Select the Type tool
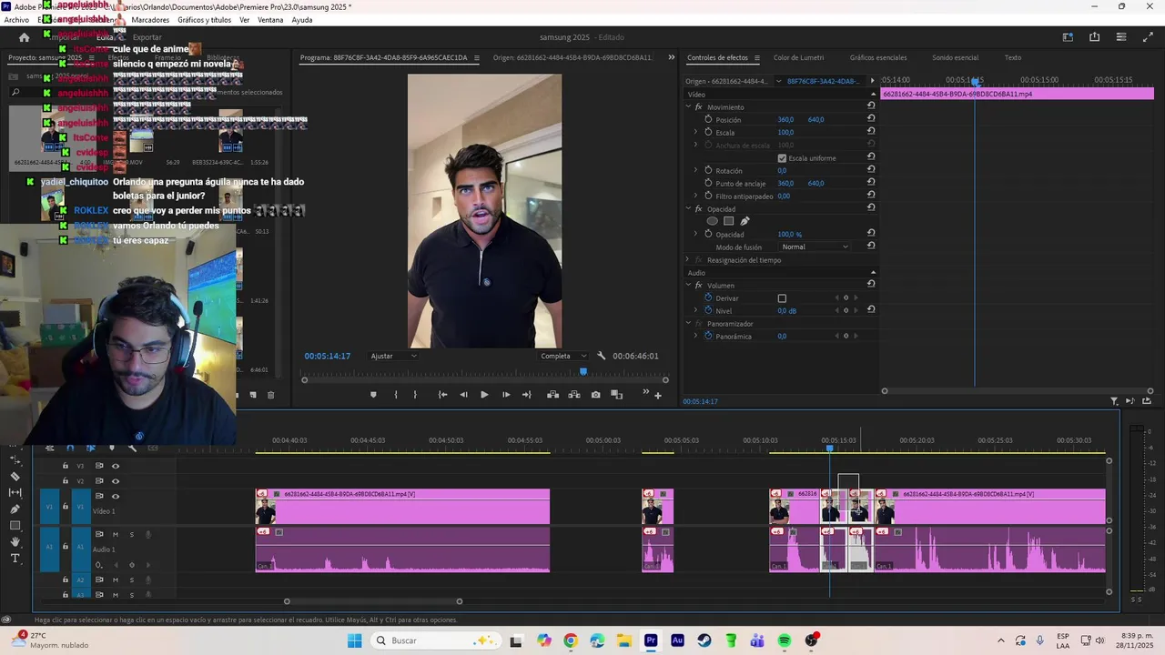This screenshot has width=1165, height=655. [15, 559]
